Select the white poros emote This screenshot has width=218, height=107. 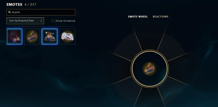pos(67,37)
